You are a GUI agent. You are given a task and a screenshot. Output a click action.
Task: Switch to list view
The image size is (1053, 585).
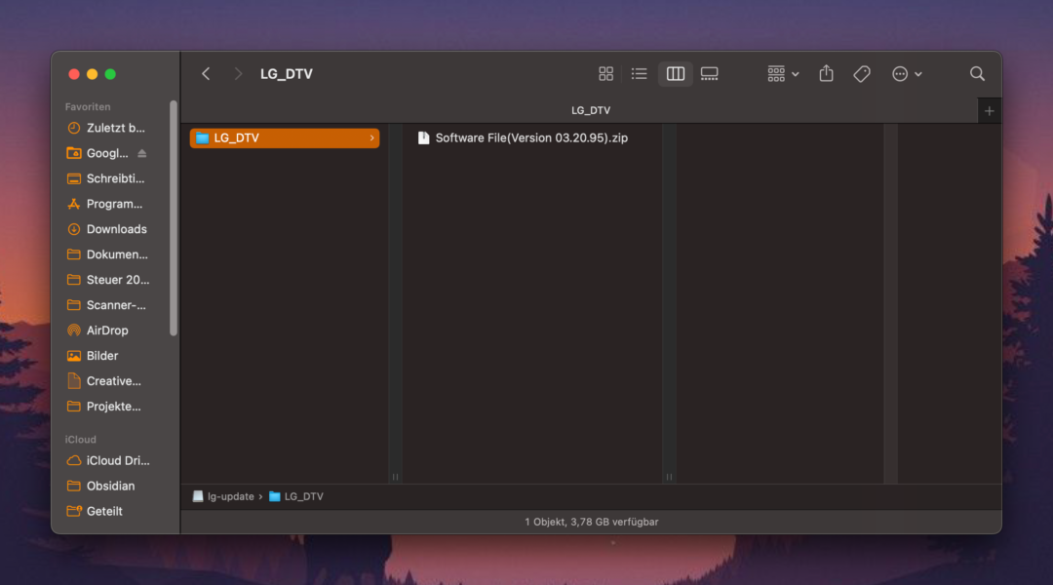(640, 74)
